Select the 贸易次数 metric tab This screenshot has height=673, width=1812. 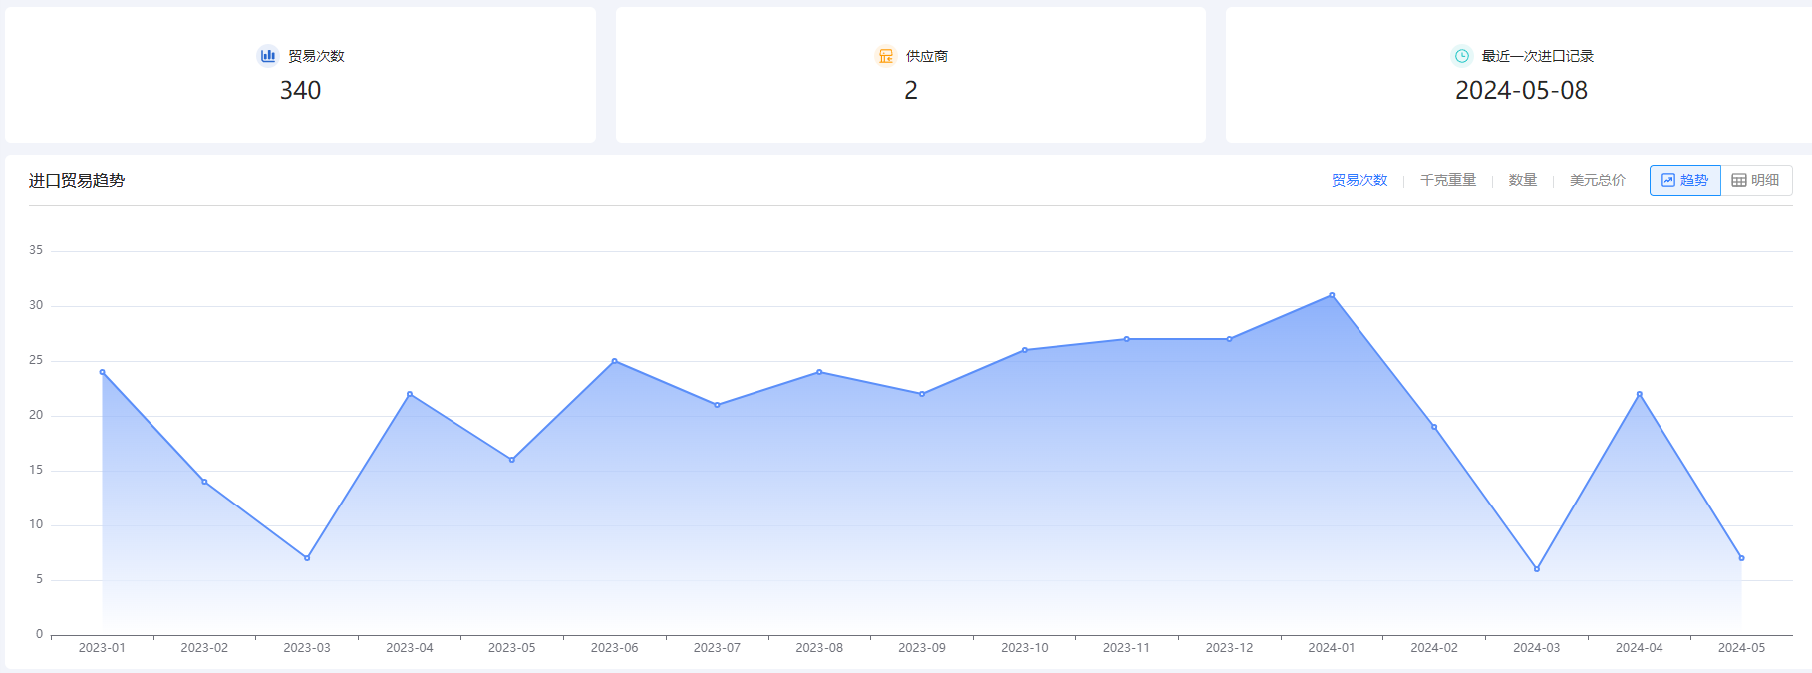pos(1359,180)
